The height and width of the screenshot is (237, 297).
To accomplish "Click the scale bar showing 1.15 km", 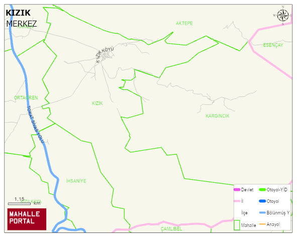I will 19,204.
